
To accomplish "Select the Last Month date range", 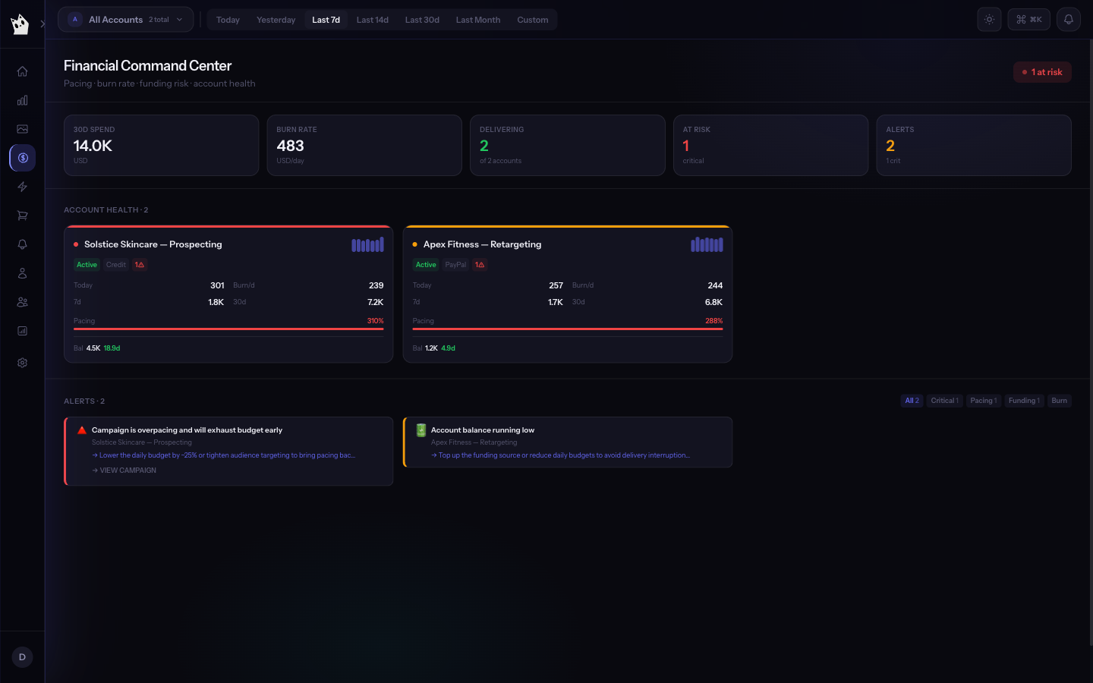I will [478, 20].
